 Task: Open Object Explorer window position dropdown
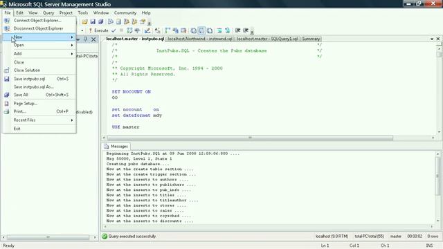click(x=78, y=39)
